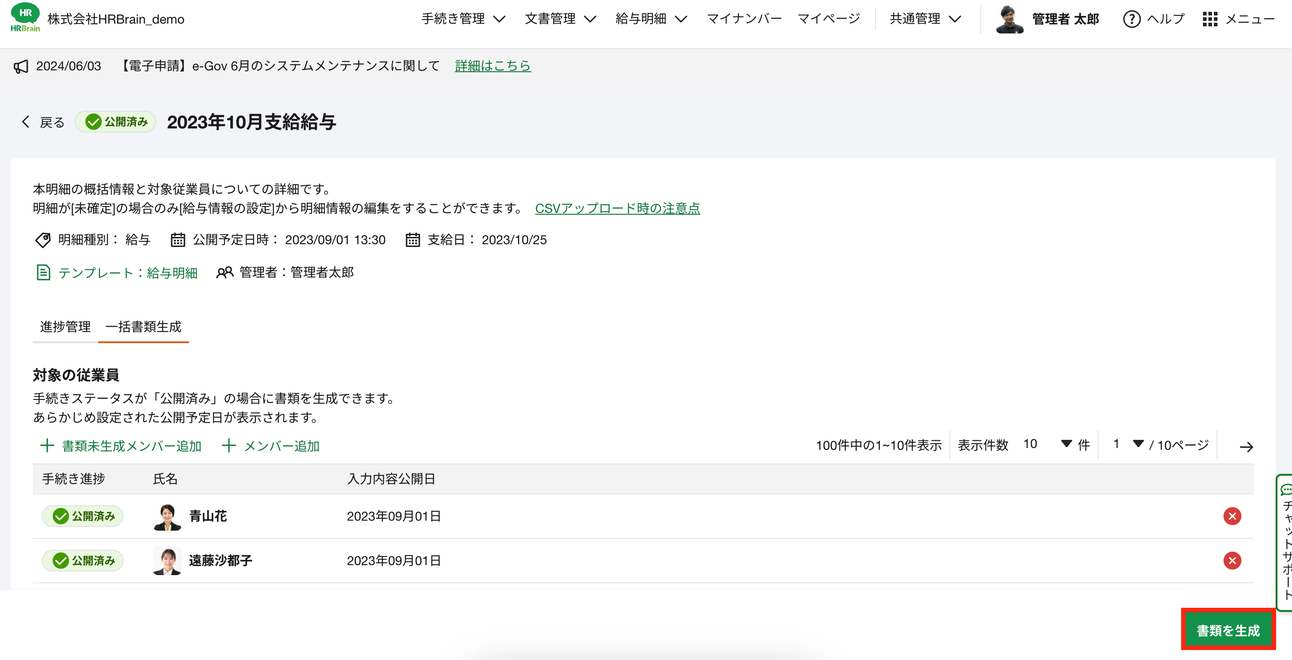The width and height of the screenshot is (1292, 660).
Task: Click 遠藤沙都子 profile photo
Action: [x=167, y=561]
